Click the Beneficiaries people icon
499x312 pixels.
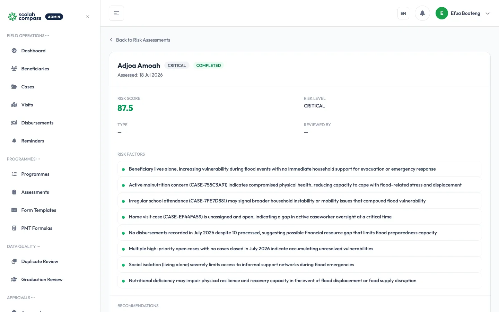point(14,69)
